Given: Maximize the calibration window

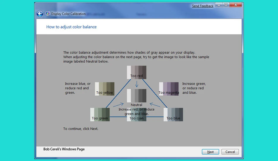Looking at the screenshot, I should point(226,5).
